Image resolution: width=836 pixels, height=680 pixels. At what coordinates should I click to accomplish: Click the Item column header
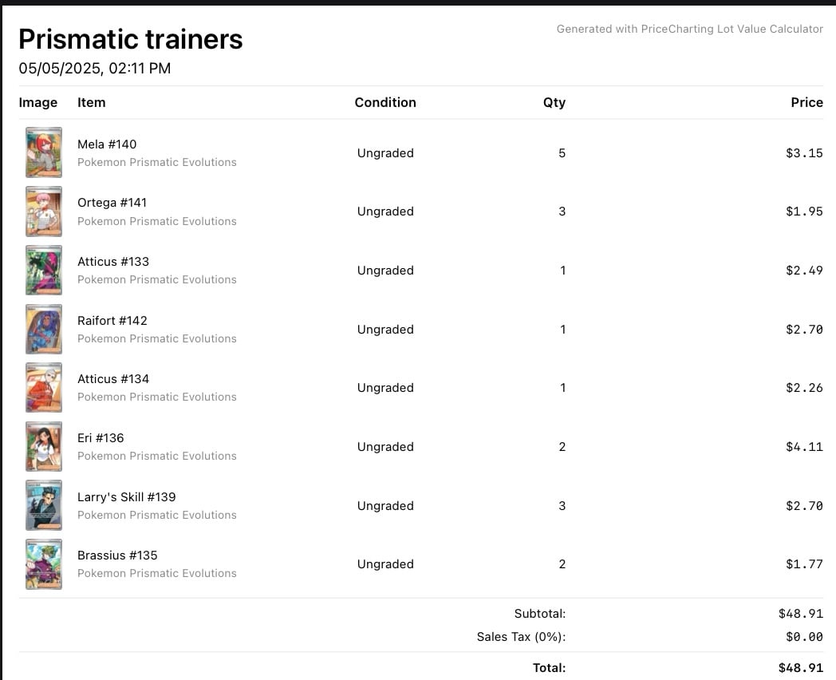pyautogui.click(x=91, y=102)
